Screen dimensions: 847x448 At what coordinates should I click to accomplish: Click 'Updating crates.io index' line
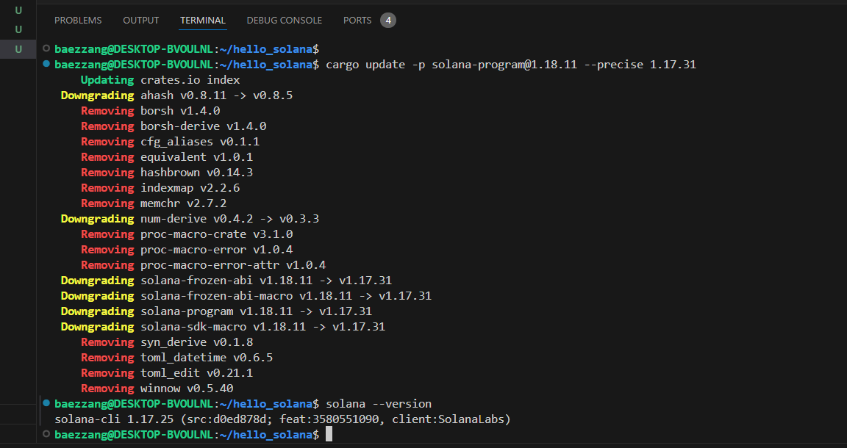(160, 80)
